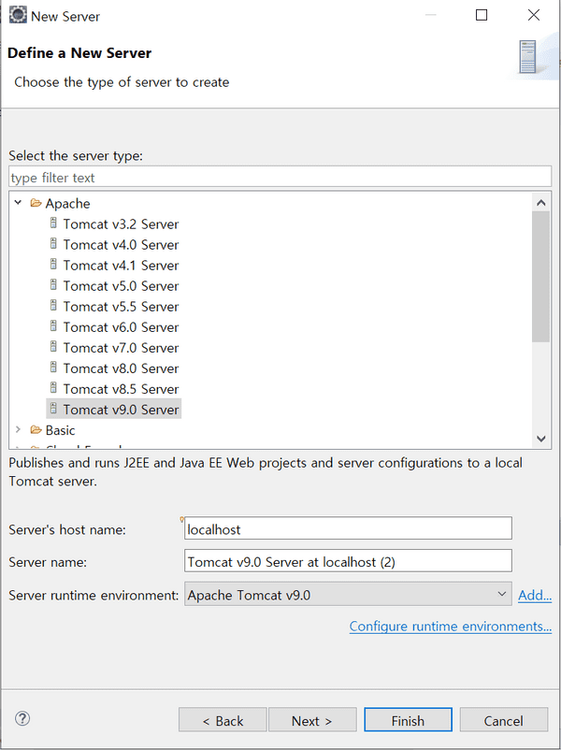Open Configure runtime environments

point(450,626)
